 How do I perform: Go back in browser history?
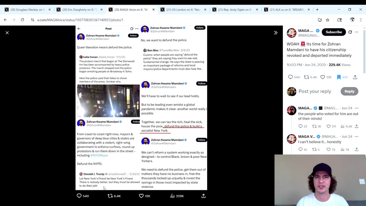pyautogui.click(x=5, y=20)
